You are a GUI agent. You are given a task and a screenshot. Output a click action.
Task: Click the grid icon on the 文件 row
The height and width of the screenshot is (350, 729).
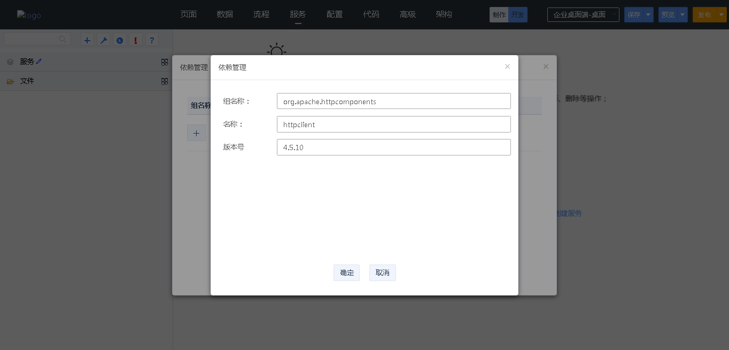coord(165,81)
